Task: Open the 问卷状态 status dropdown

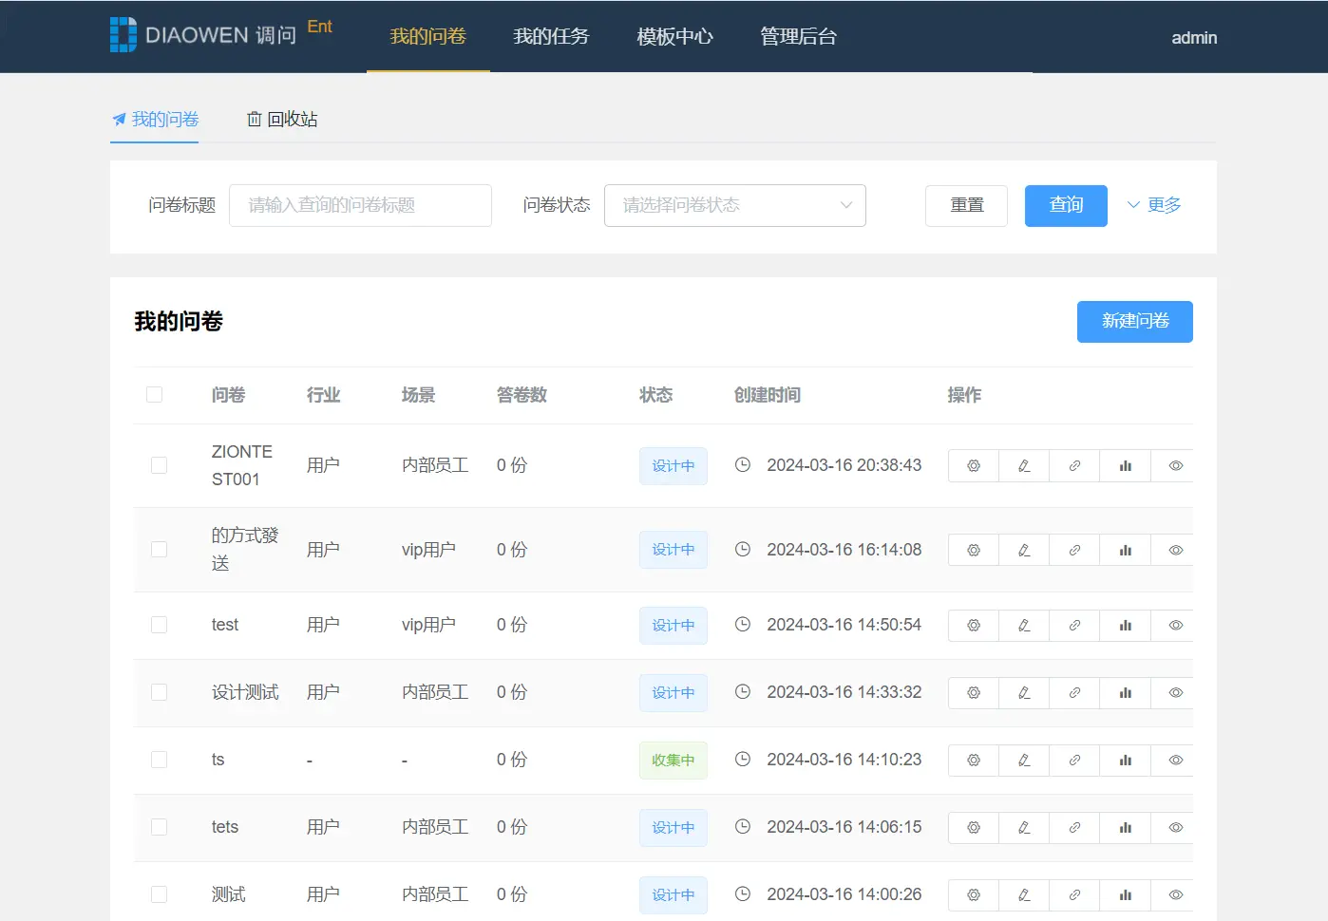Action: [734, 206]
